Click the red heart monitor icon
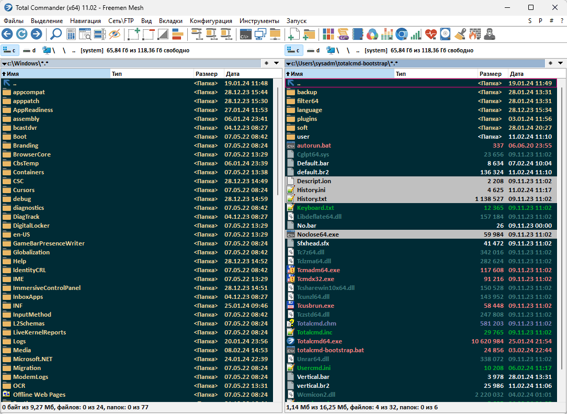567x414 pixels. [430, 35]
